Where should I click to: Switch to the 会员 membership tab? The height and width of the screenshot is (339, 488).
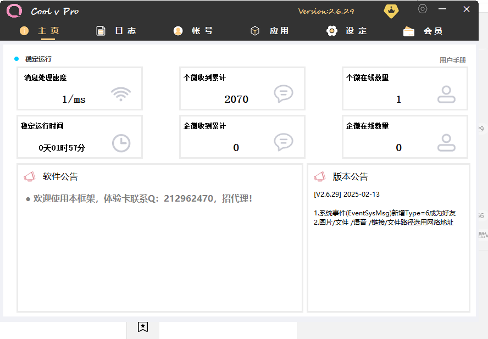click(x=423, y=31)
